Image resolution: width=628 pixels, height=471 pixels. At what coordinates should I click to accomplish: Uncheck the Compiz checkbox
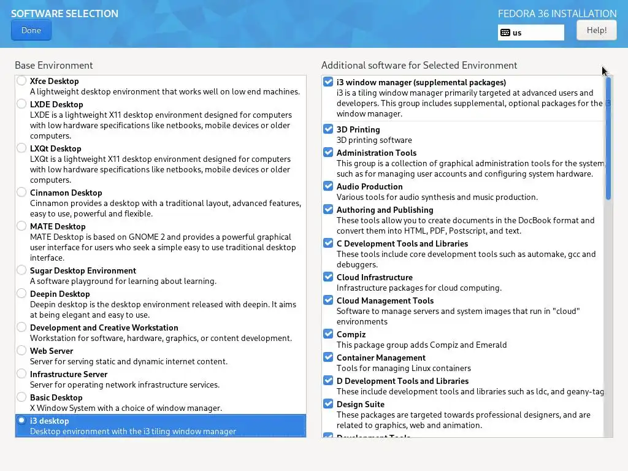click(x=328, y=334)
